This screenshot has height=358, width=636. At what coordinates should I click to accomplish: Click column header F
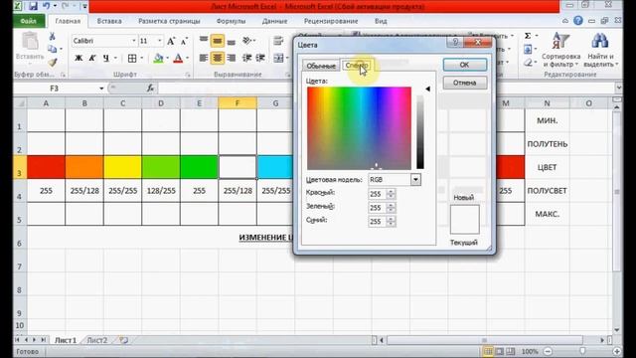(238, 103)
